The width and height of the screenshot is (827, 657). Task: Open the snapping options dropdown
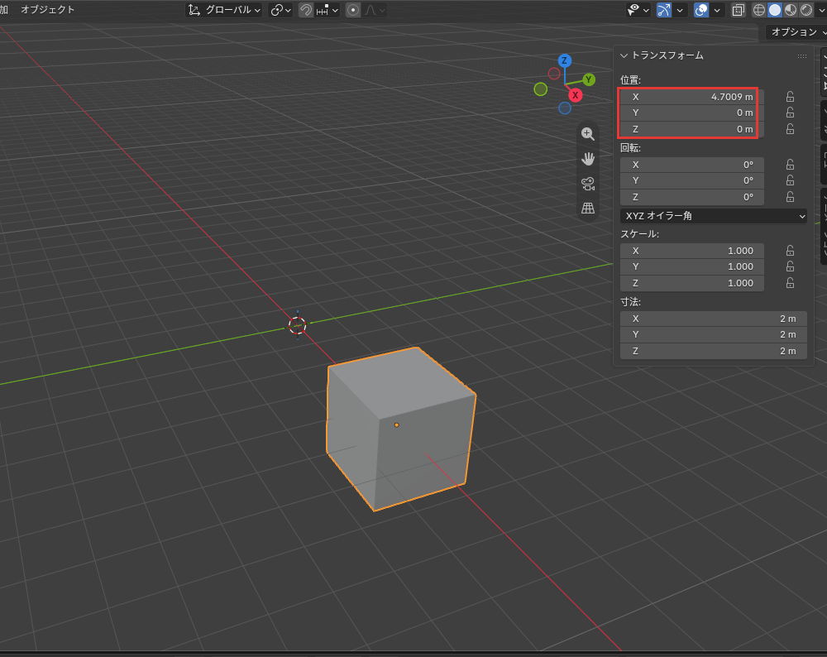click(x=327, y=10)
